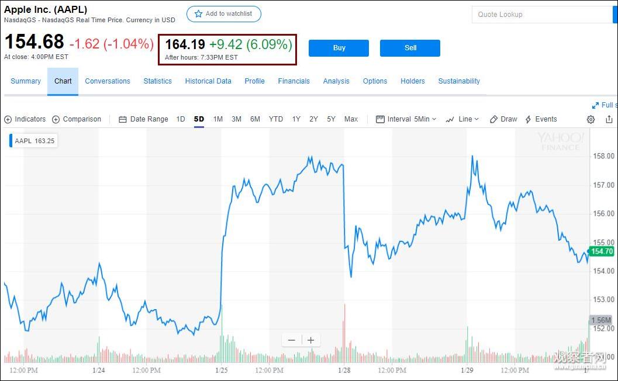Set chart range to 1M
This screenshot has height=381, width=618.
(x=218, y=119)
